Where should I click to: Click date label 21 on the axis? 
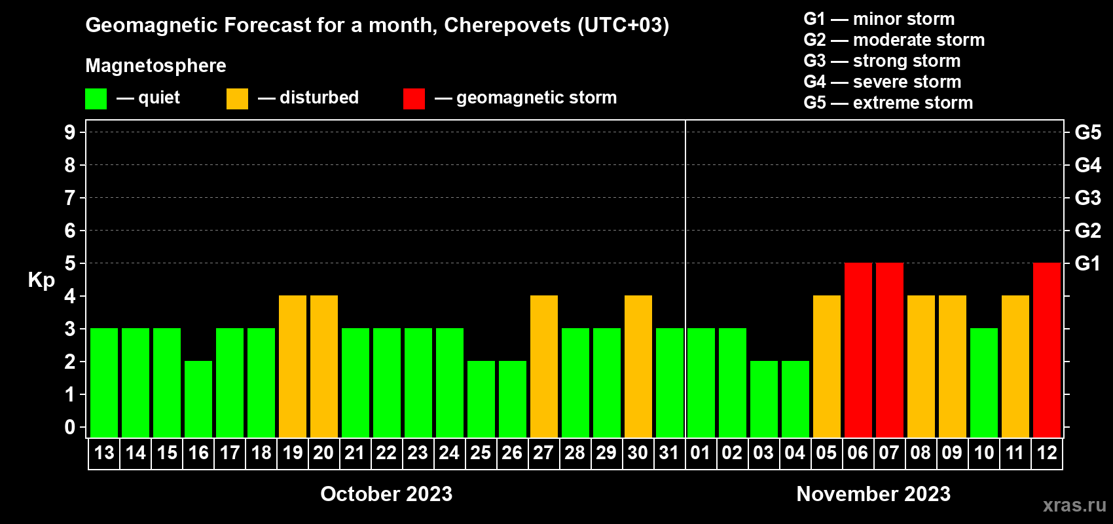coord(354,453)
